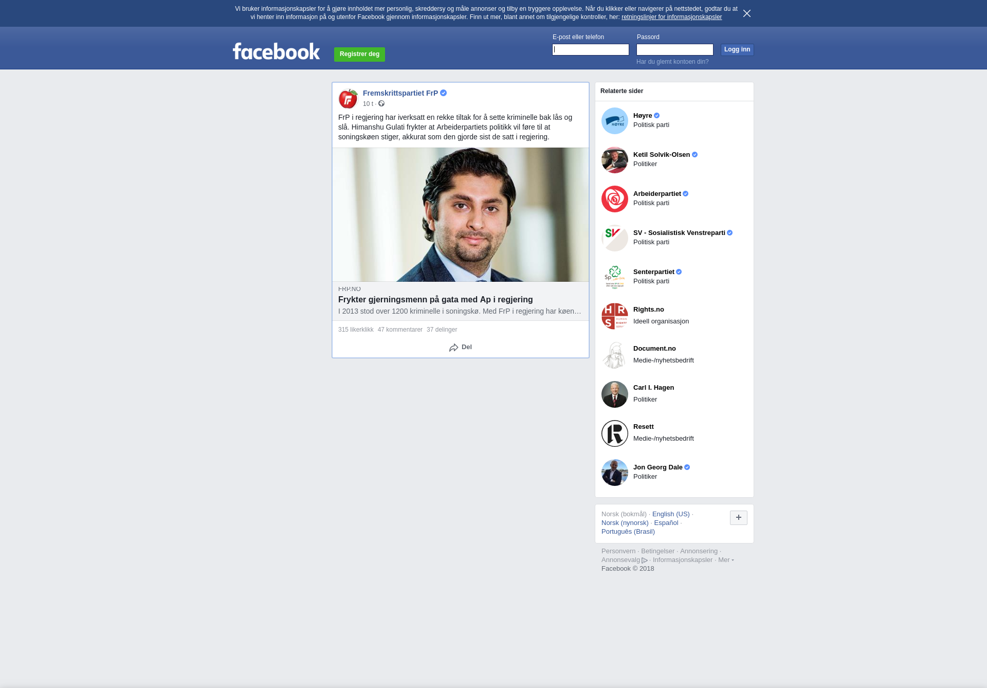This screenshot has height=688, width=987.
Task: Click the Document.no sketch logo
Action: click(615, 355)
